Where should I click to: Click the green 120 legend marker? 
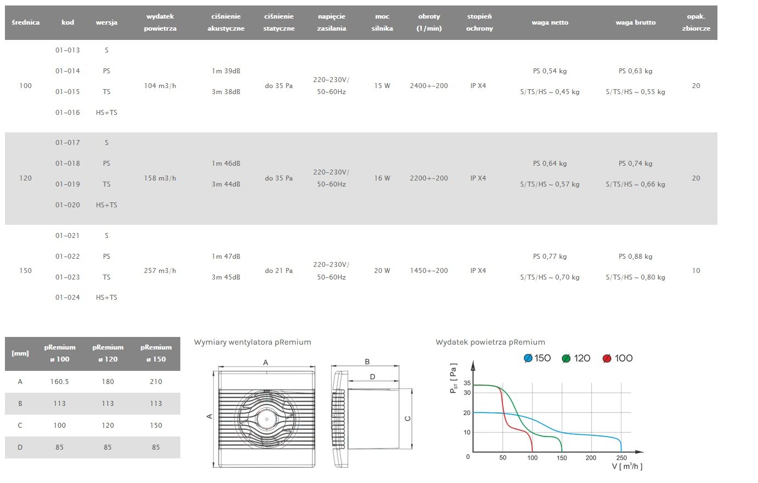[x=566, y=358]
